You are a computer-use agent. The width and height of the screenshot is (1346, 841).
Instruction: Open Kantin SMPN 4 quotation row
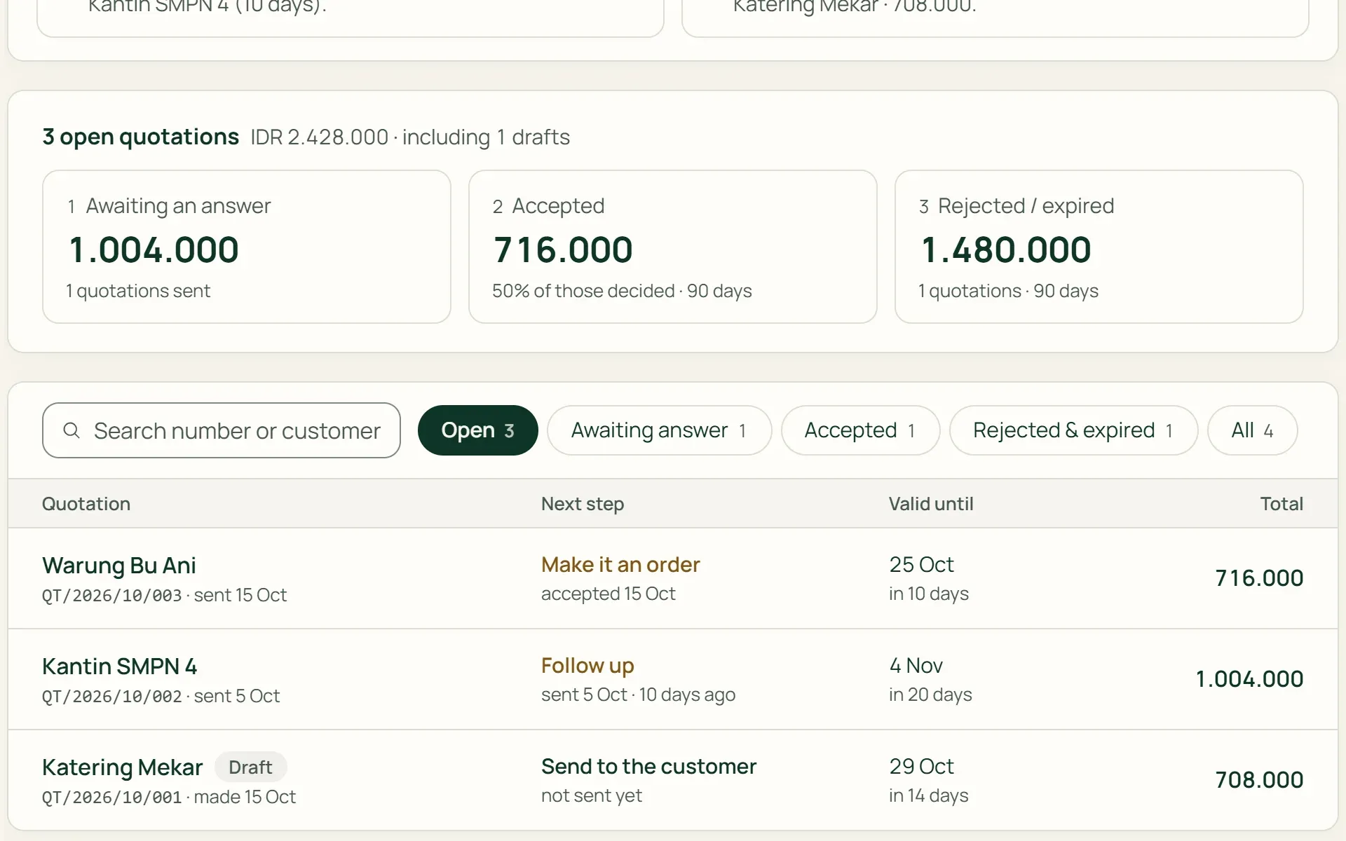673,679
